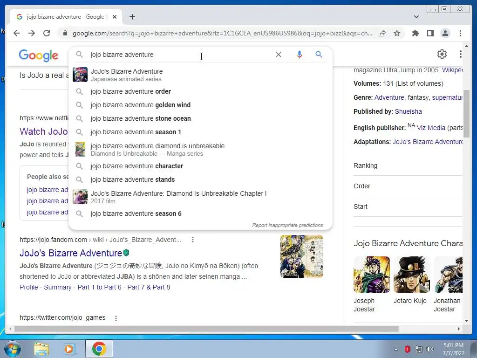Open the Part 7 & Part 8 sitelink

(x=149, y=287)
